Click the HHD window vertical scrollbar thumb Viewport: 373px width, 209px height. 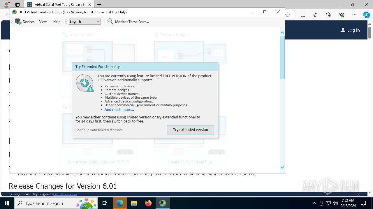point(282,57)
